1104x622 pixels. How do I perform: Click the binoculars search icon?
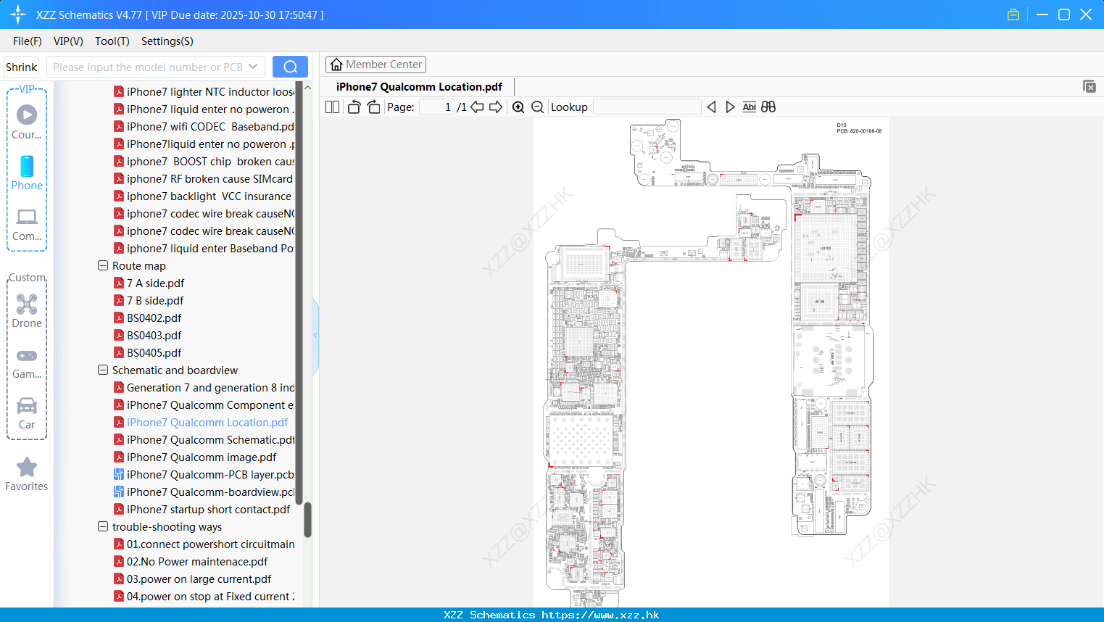pyautogui.click(x=768, y=107)
